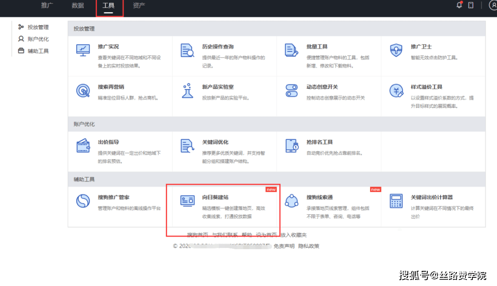The width and height of the screenshot is (497, 286).
Task: Click the 管理账户和物料的离线操作平台 description
Action: (129, 208)
